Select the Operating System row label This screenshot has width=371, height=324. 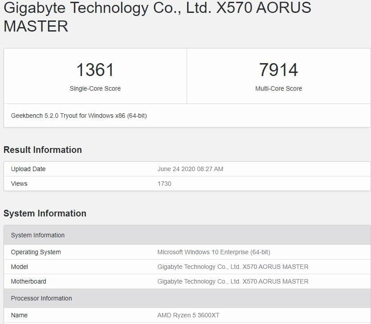tap(36, 252)
